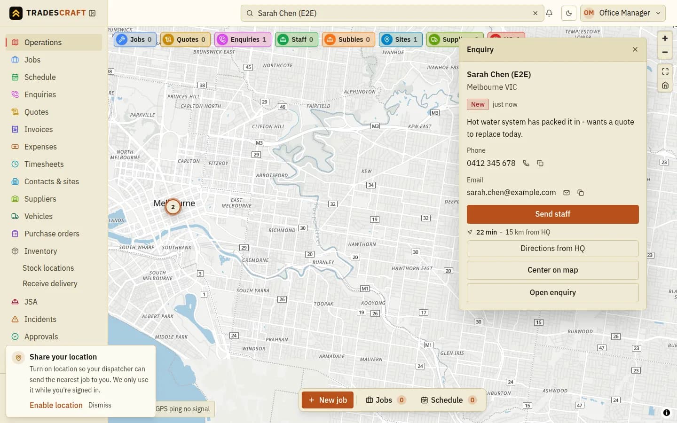Image resolution: width=677 pixels, height=423 pixels.
Task: Toggle dark mode moon icon
Action: point(569,13)
